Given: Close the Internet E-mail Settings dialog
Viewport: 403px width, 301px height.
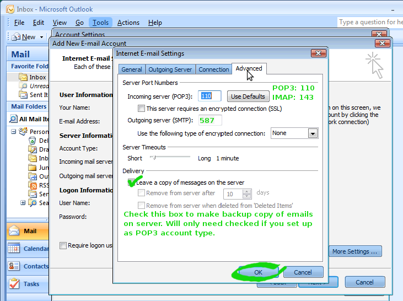Looking at the screenshot, I should click(x=319, y=53).
